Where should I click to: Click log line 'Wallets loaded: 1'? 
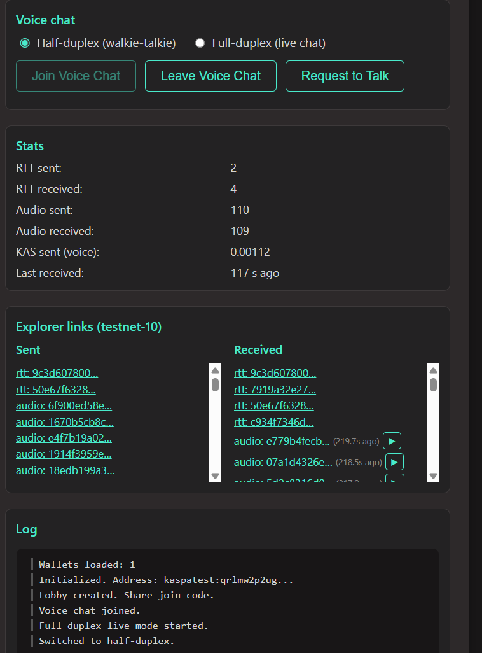click(x=87, y=565)
